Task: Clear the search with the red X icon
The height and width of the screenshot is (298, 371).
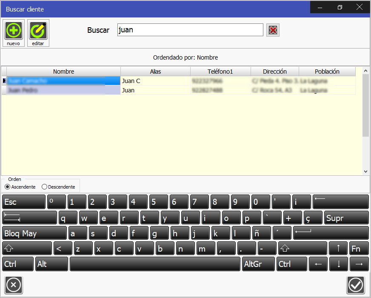Action: tap(273, 30)
